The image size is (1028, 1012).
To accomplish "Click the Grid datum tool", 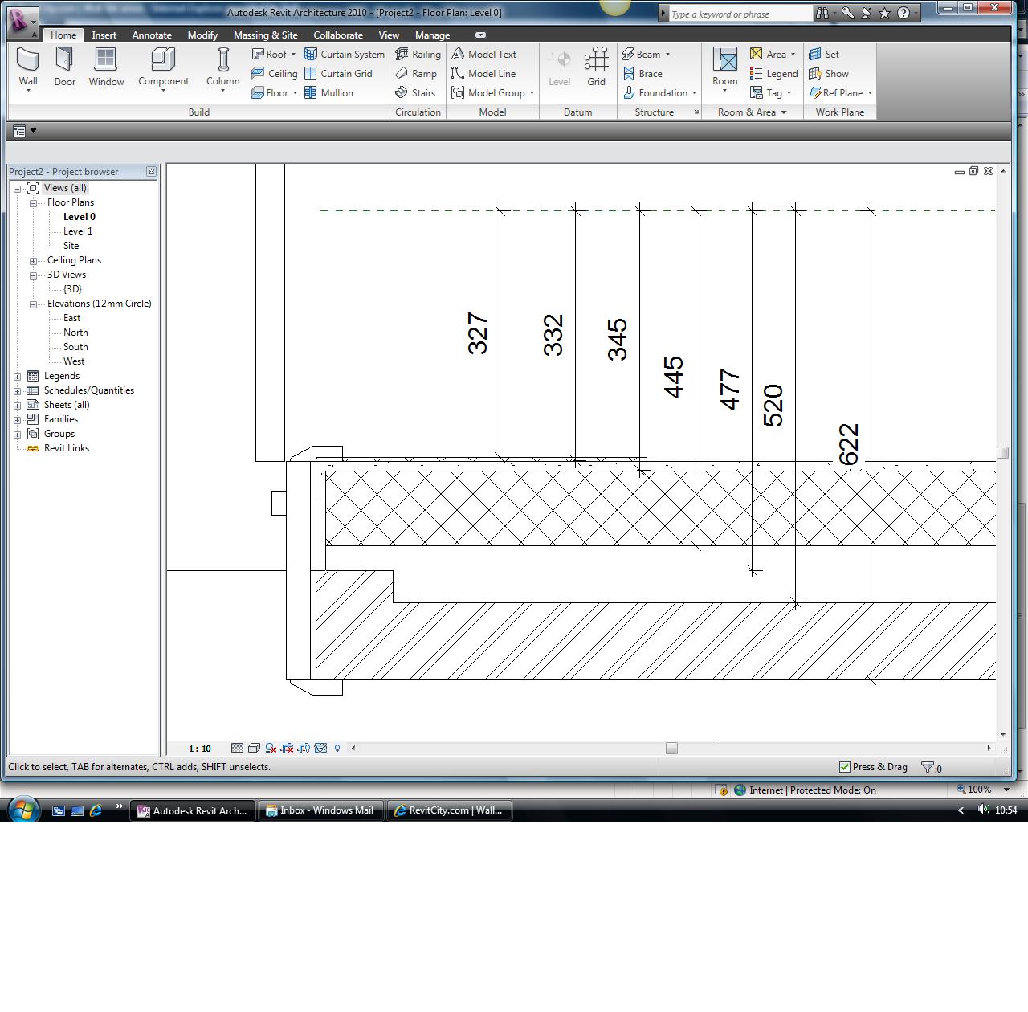I will [596, 67].
